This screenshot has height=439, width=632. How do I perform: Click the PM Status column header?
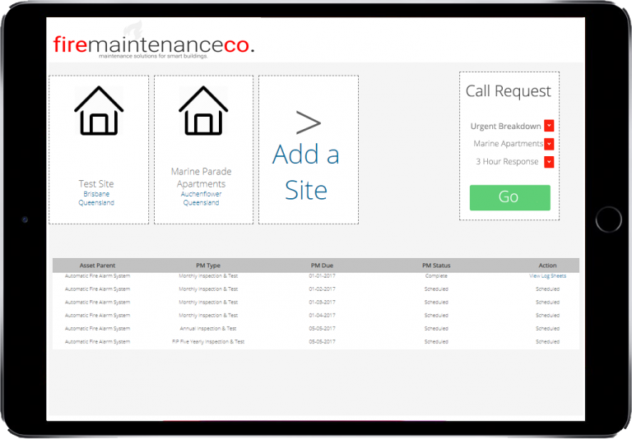tap(435, 266)
